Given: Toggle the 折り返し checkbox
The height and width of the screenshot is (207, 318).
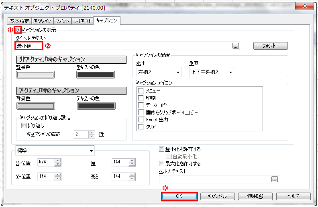Looking at the screenshot, I should pos(24,126).
